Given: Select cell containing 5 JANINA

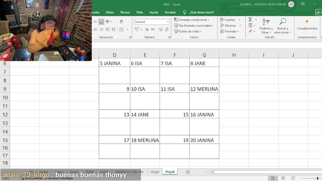Looking at the screenshot, I should click(x=115, y=63).
